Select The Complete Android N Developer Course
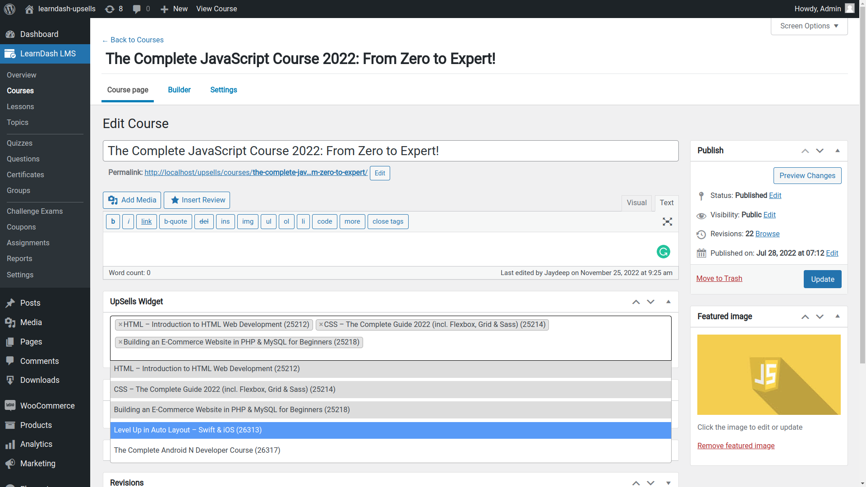Screen dimensions: 866x487 (x=391, y=450)
